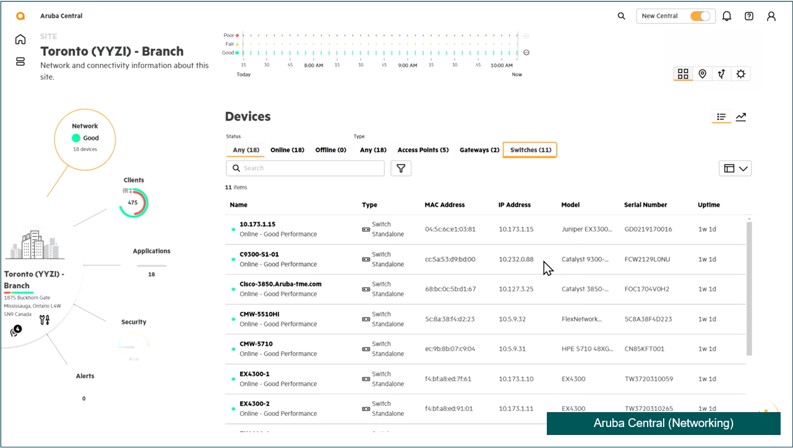Sort by the Type column header

[369, 205]
